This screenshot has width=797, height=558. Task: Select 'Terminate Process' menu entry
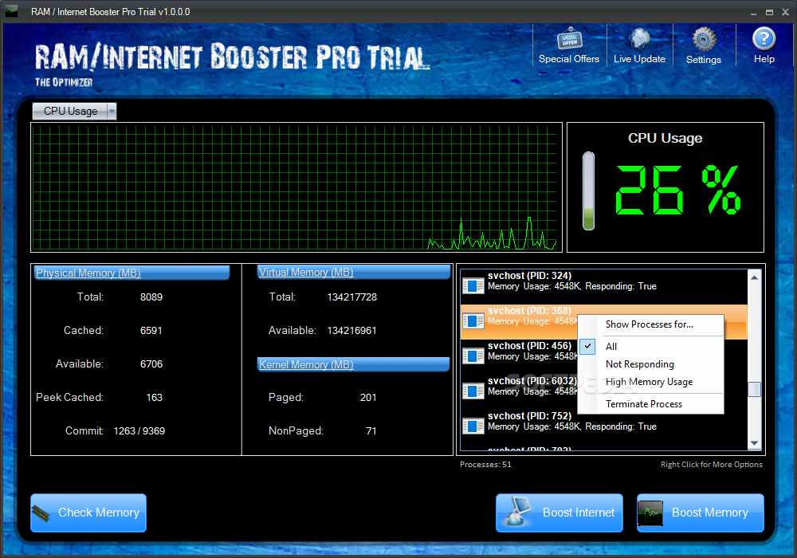(650, 404)
